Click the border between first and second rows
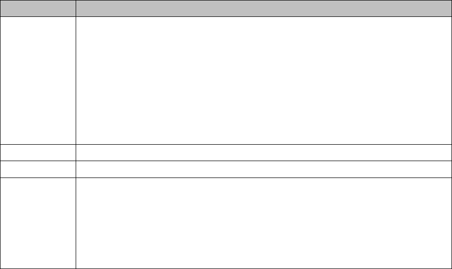Viewport: 452px width, 269px height. pos(226,144)
